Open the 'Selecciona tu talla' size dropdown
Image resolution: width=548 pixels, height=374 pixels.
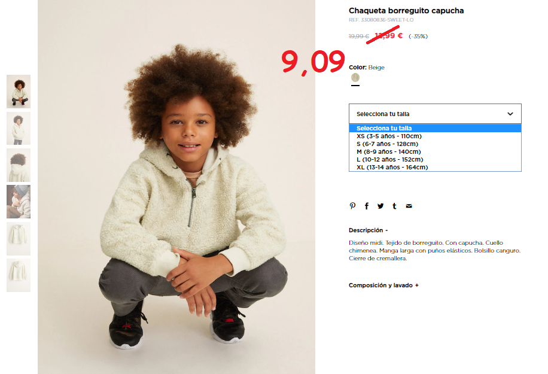(x=435, y=114)
